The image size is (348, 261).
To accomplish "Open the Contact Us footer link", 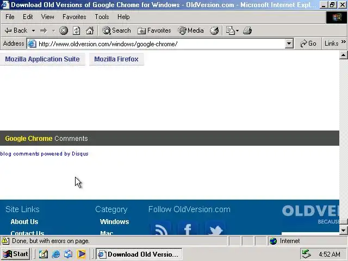I will click(28, 233).
